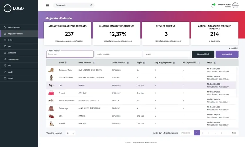
Task: Click Azzera Filtri link
Action: pos(234,48)
